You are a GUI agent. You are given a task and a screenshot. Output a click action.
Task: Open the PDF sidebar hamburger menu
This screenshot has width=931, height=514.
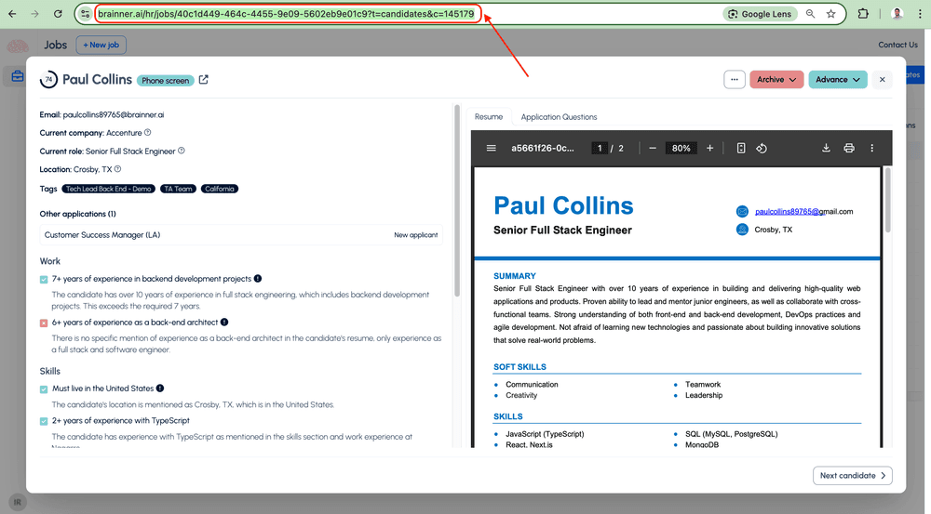(491, 148)
